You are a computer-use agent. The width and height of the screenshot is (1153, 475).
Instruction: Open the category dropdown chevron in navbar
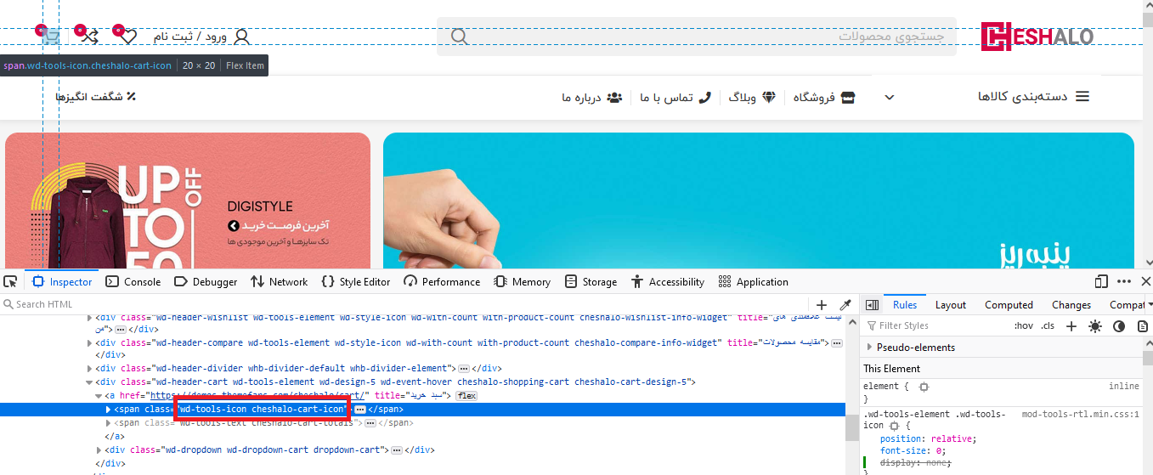(x=889, y=98)
